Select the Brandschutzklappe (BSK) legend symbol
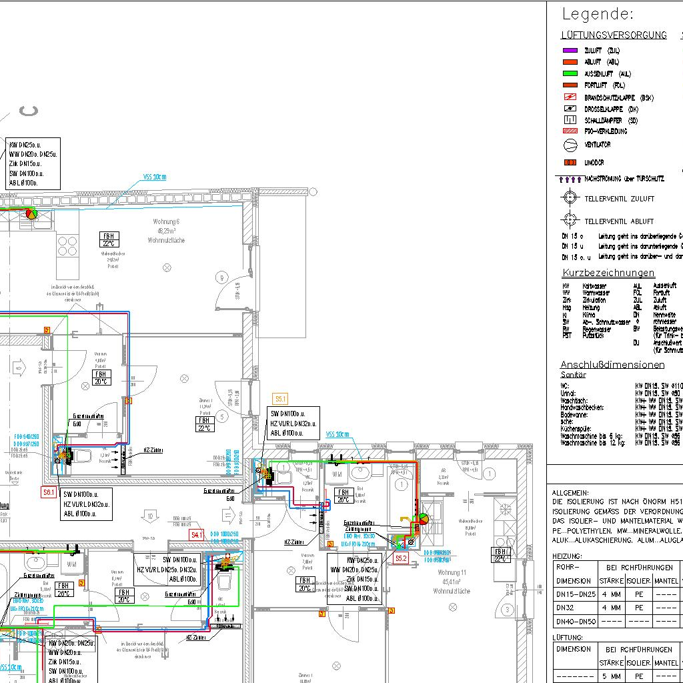The width and height of the screenshot is (683, 683). tap(570, 97)
